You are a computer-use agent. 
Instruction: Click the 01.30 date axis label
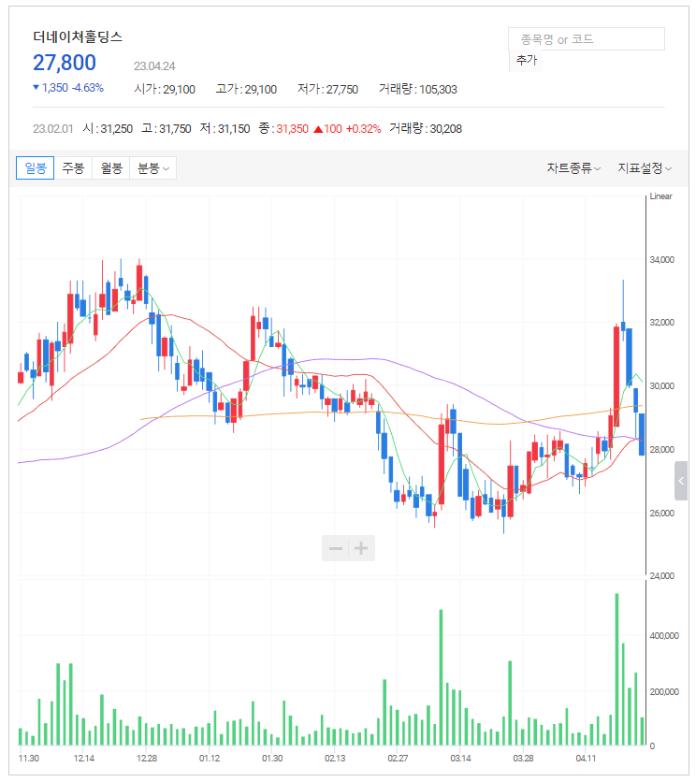pos(272,758)
